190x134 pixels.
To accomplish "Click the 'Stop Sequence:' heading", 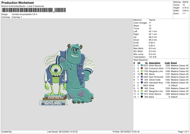I will click(141, 60).
